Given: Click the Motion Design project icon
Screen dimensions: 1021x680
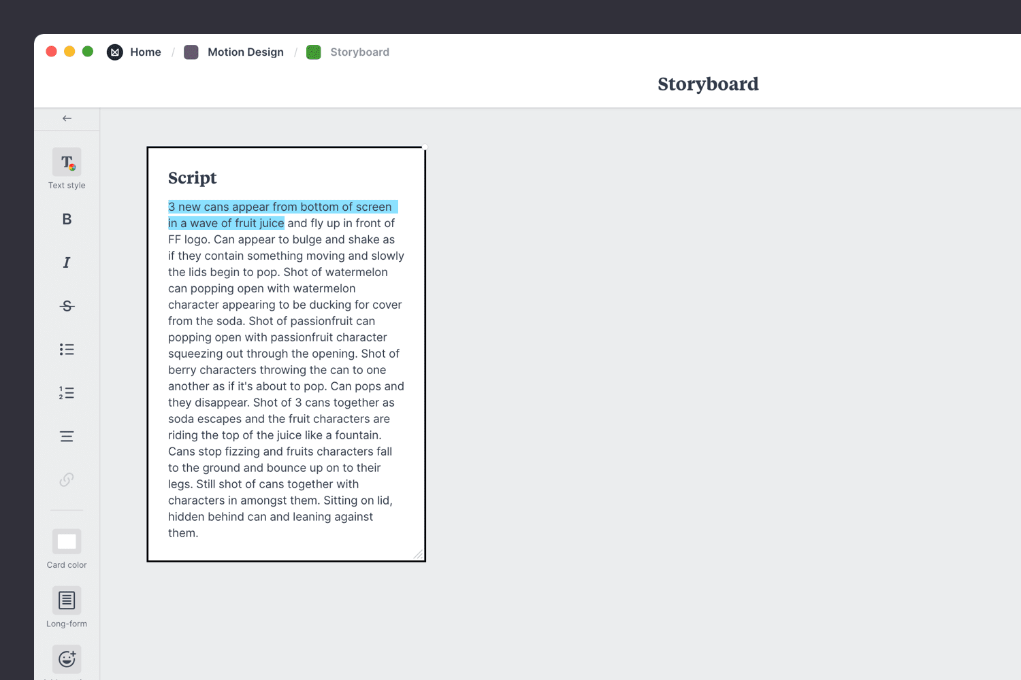Looking at the screenshot, I should pyautogui.click(x=191, y=52).
